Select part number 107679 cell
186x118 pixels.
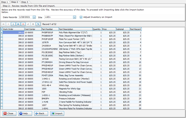coord(50,42)
